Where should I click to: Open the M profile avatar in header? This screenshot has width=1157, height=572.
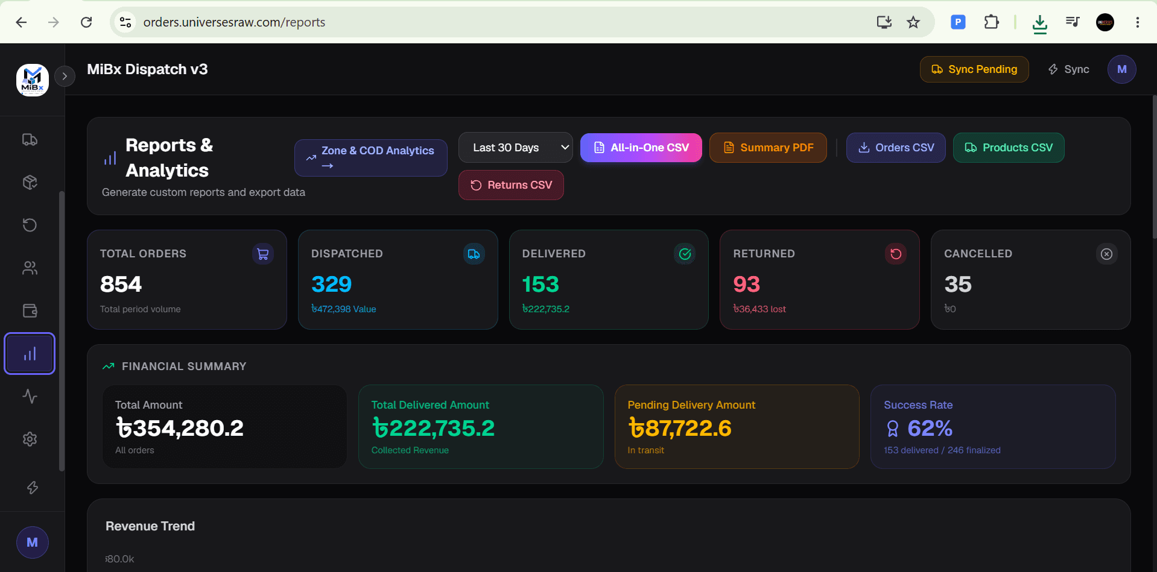point(1121,69)
